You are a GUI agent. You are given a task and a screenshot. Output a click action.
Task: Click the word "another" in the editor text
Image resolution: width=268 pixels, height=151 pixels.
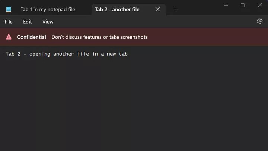63,54
